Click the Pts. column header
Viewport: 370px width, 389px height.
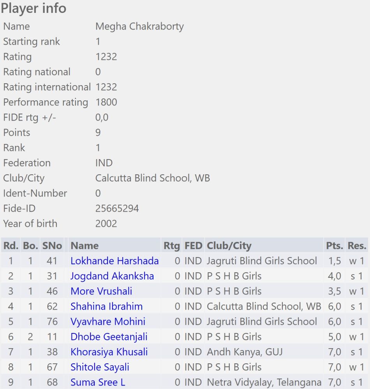click(x=335, y=245)
